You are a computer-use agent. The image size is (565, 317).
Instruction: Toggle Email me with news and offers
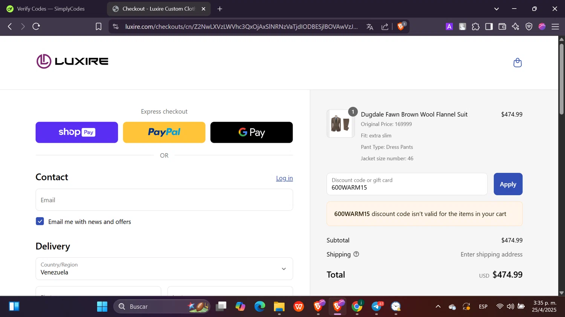tap(40, 221)
